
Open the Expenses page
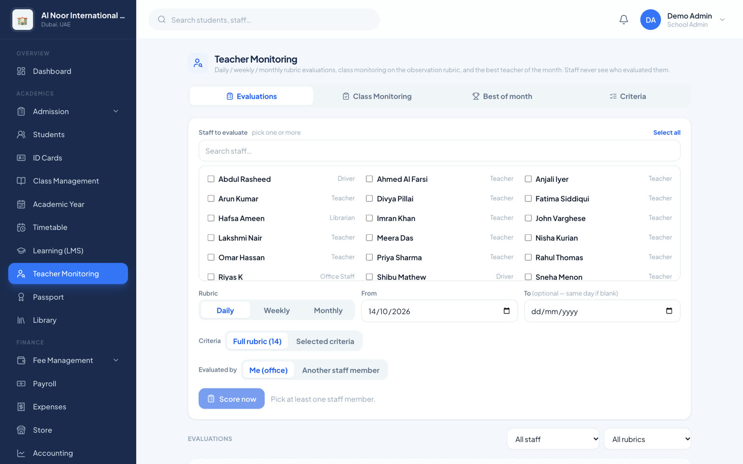coord(68,407)
